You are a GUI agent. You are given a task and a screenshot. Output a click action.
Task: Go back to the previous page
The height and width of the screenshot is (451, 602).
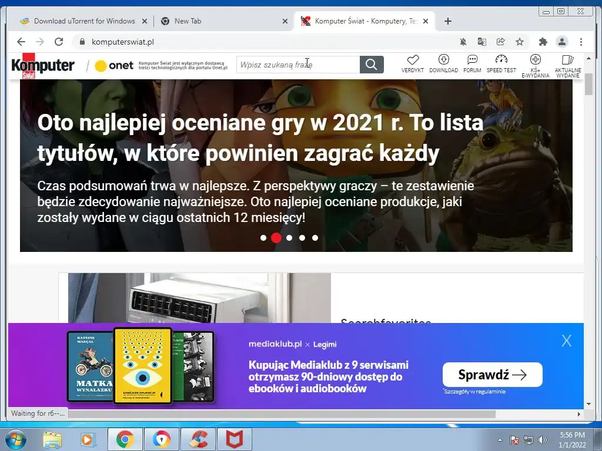coord(21,42)
